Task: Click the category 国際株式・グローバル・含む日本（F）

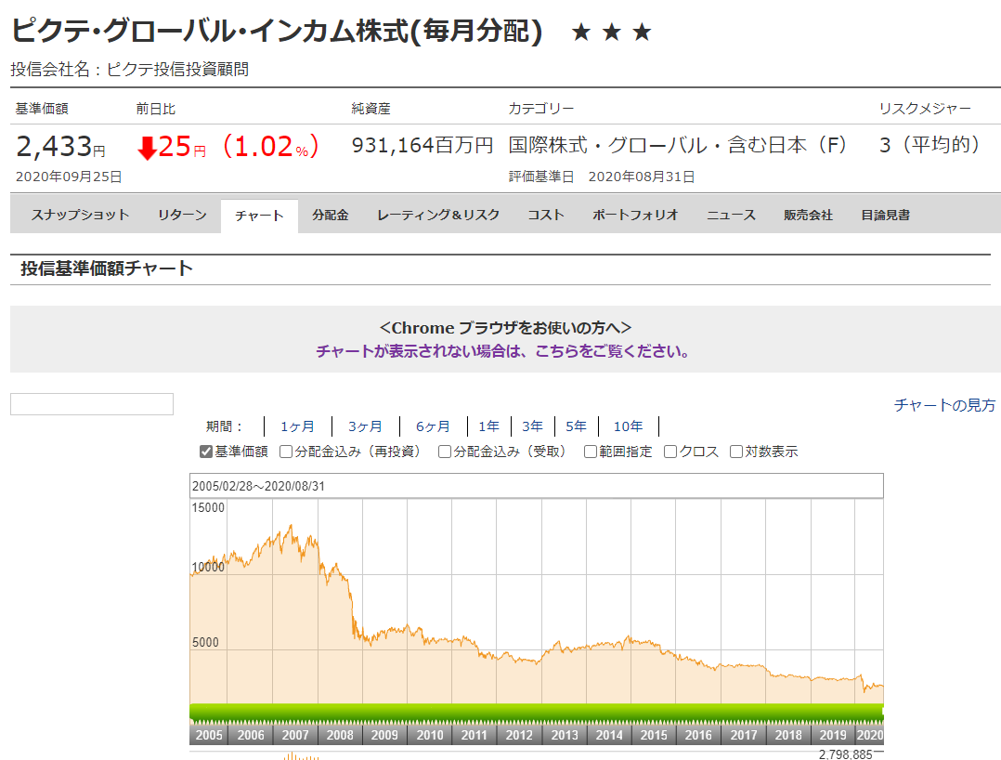Action: [678, 146]
